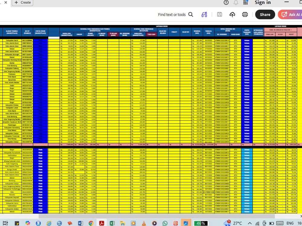Launch Google Chrome from the taskbar
Image resolution: width=302 pixels, height=226 pixels.
(91, 223)
